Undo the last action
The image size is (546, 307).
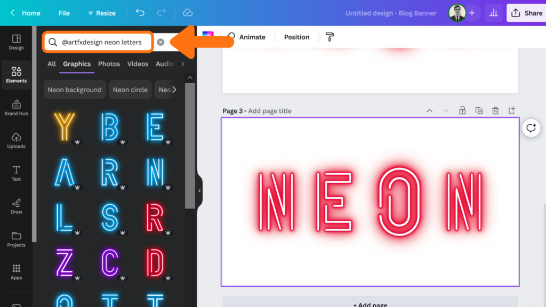(140, 13)
